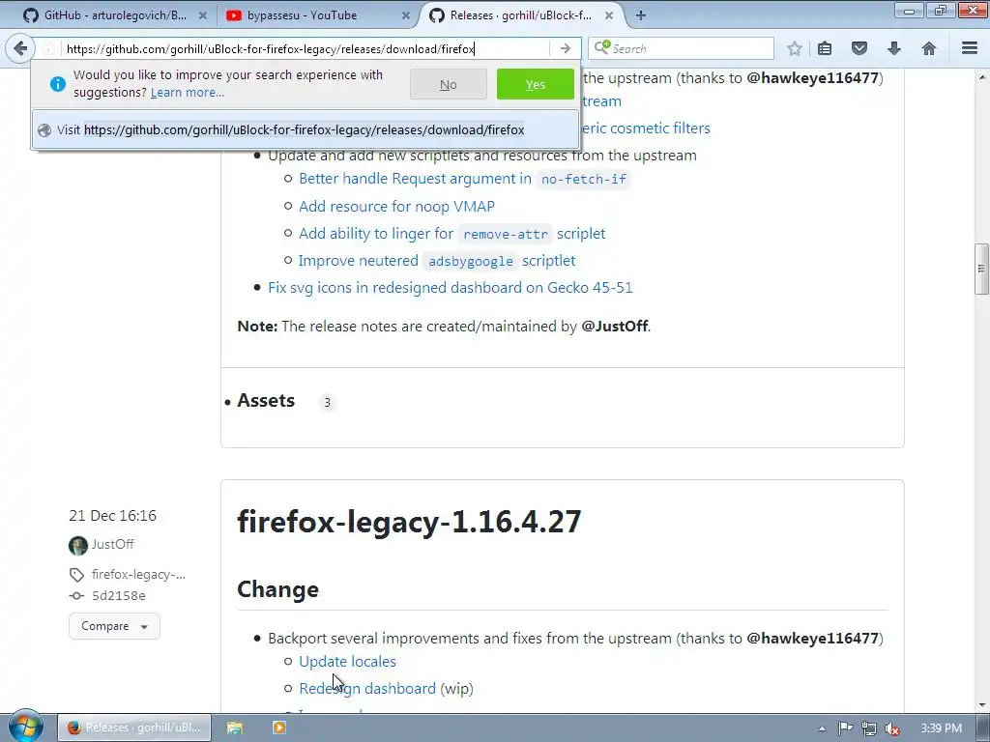
Task: Click the network tray icon
Action: (869, 728)
